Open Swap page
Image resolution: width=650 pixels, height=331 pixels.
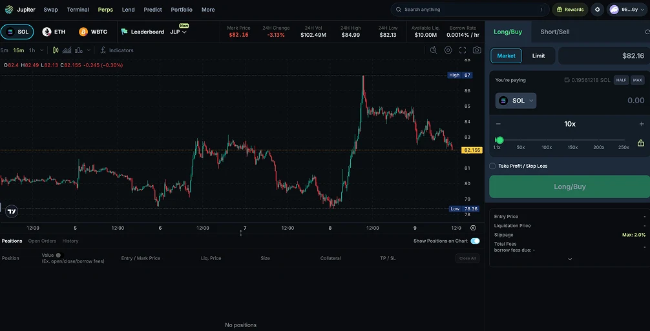(x=50, y=10)
